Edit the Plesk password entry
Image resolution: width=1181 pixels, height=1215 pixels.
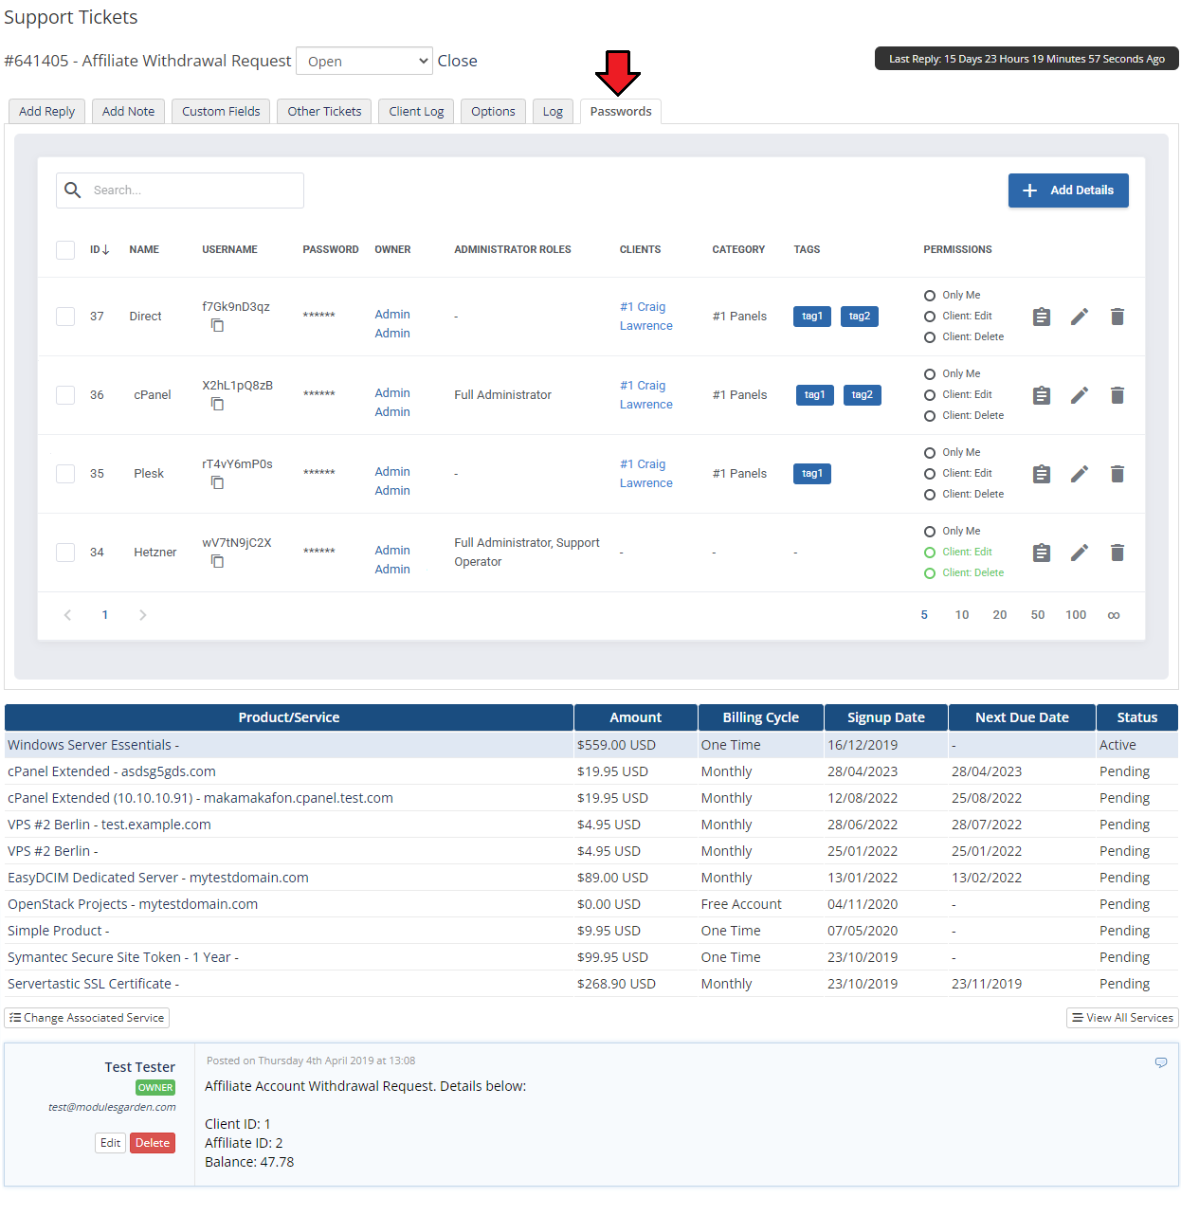pos(1080,474)
